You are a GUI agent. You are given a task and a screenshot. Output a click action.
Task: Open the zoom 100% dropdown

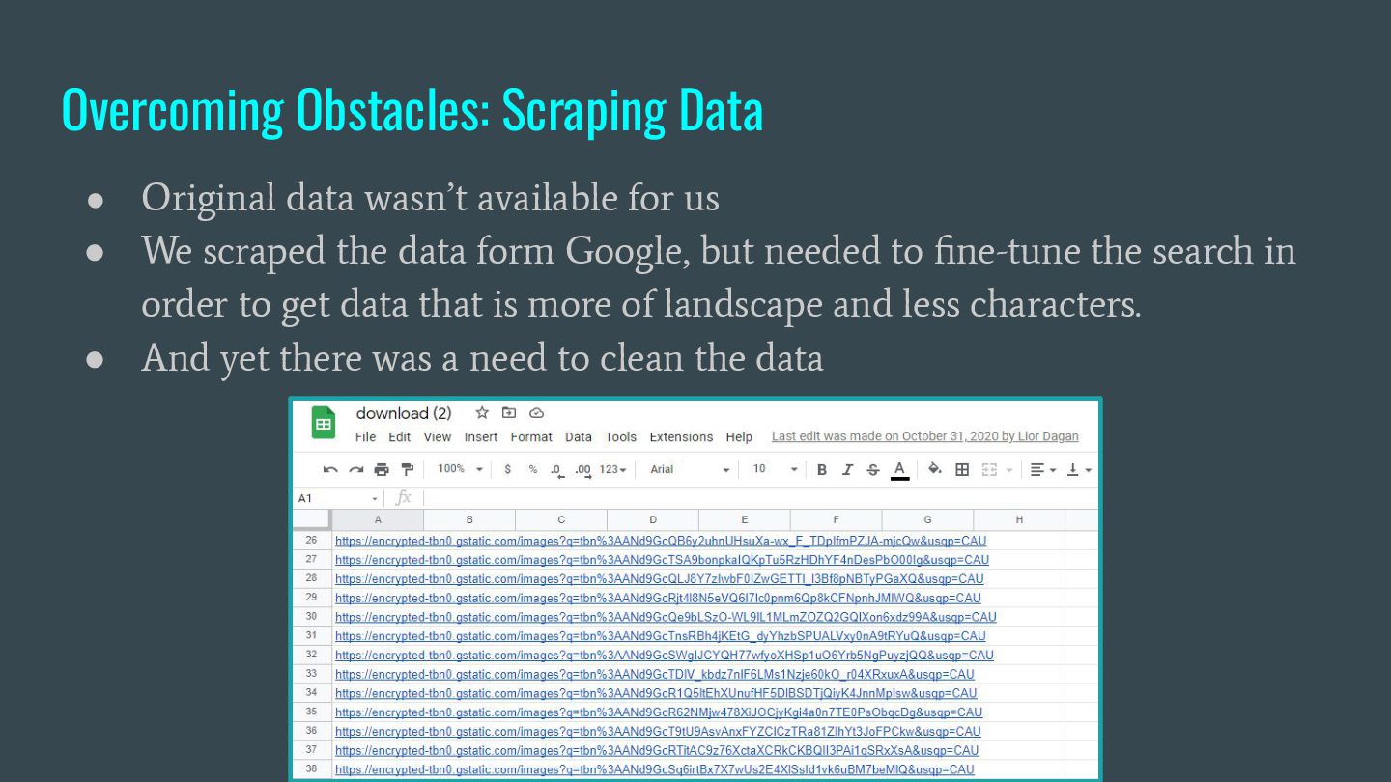[x=461, y=469]
